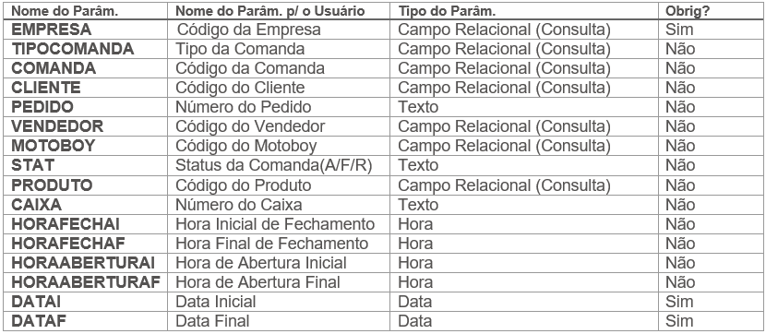The height and width of the screenshot is (334, 766).
Task: Select the MOTOBOY parameter name
Action: [x=54, y=146]
